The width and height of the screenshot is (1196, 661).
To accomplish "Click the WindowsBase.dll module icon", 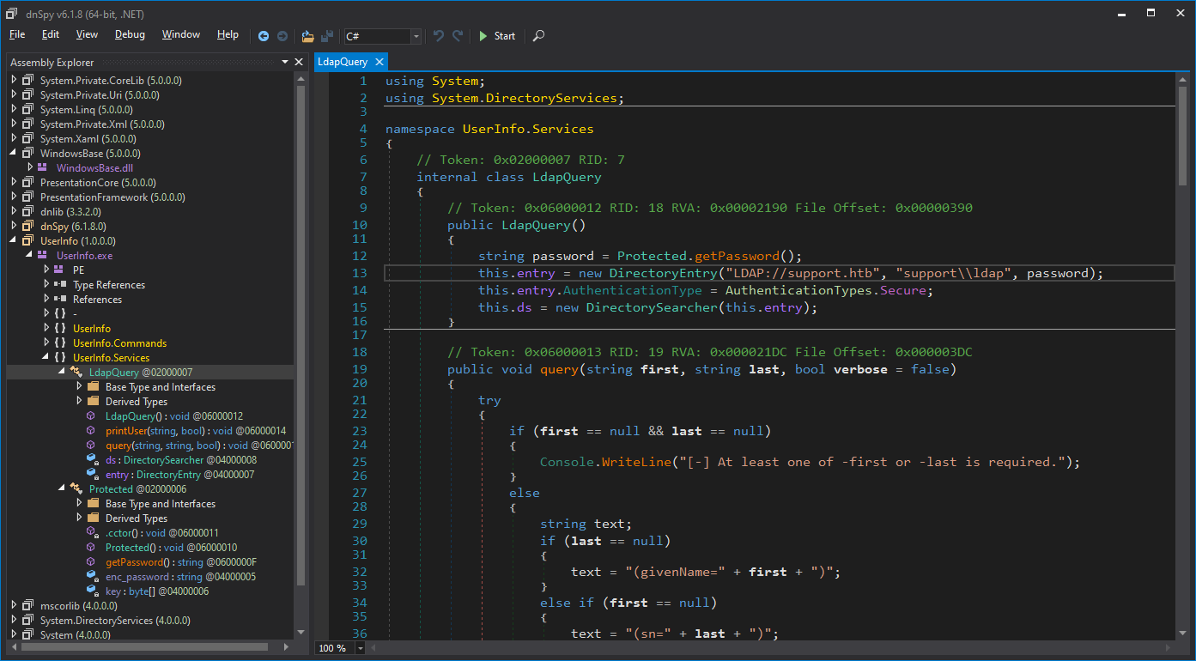I will click(43, 167).
